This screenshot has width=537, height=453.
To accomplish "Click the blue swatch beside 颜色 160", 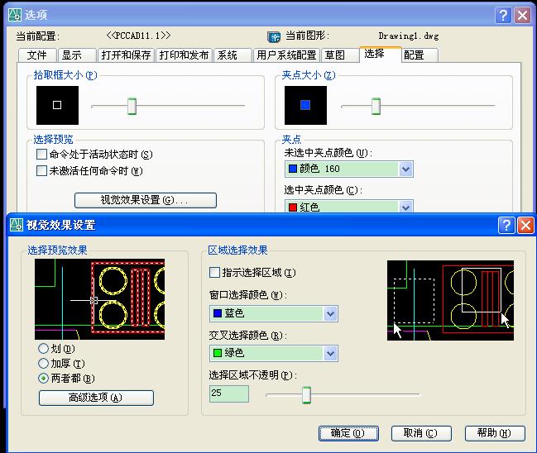I will [x=293, y=169].
